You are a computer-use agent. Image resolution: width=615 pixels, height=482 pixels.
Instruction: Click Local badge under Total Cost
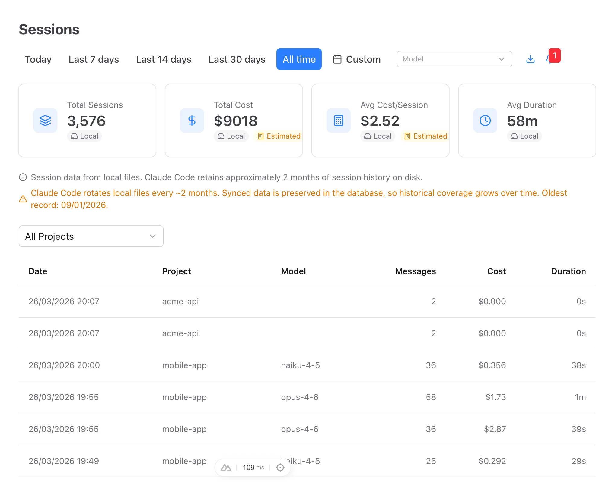231,136
